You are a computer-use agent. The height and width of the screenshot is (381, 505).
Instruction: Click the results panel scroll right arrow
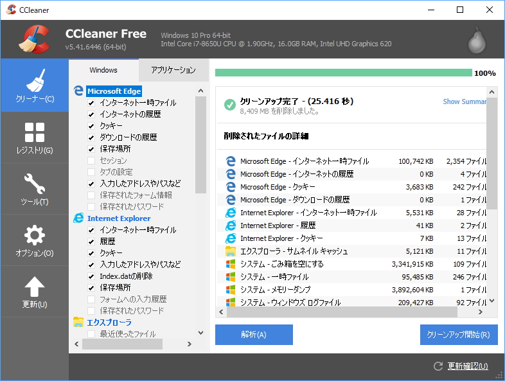coord(481,312)
